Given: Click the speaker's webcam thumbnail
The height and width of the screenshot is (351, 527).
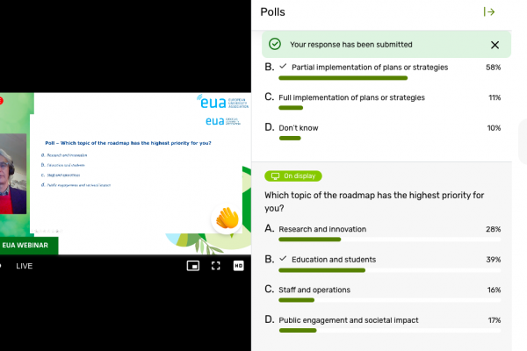Looking at the screenshot, I should [x=13, y=173].
